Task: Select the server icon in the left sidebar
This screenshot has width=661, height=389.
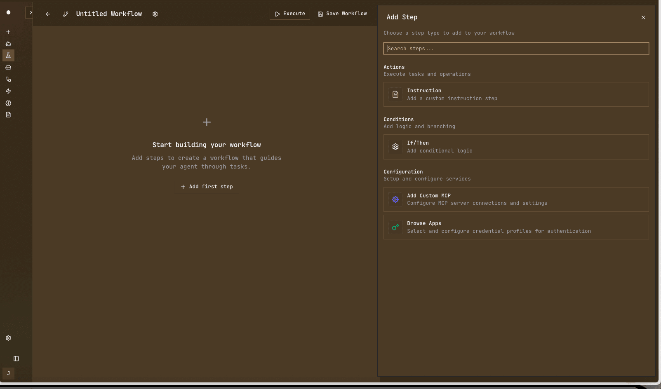Action: click(x=8, y=67)
